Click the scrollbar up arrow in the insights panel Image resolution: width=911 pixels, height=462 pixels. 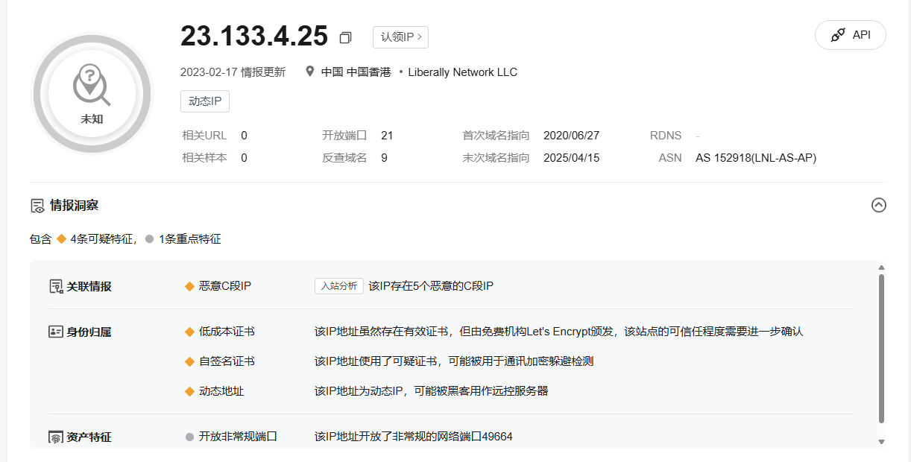881,268
